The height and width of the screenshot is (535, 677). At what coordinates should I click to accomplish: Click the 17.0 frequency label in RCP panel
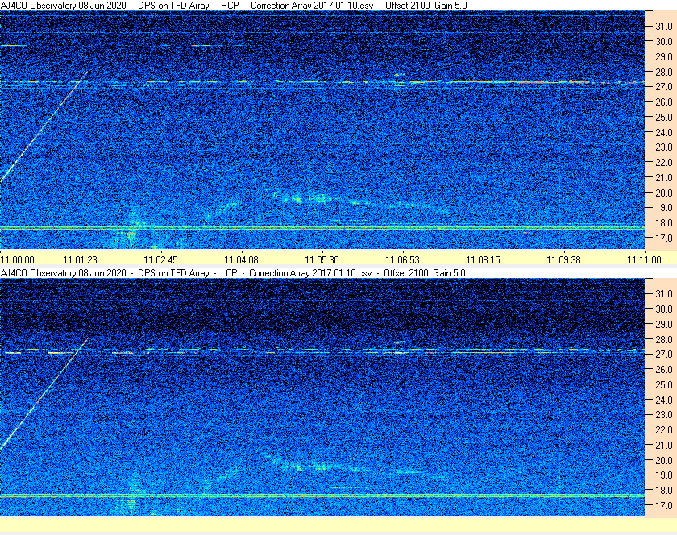[x=664, y=238]
